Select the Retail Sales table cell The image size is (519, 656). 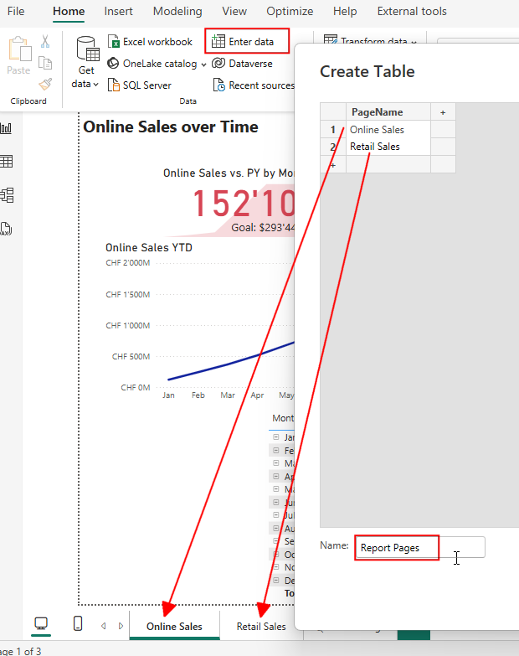(388, 147)
